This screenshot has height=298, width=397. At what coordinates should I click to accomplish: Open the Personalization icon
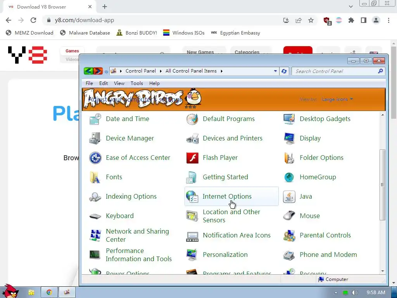point(192,255)
